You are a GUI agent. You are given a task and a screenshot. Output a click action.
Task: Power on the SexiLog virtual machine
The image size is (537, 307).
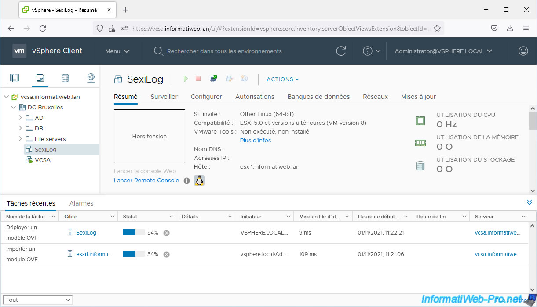tap(186, 79)
